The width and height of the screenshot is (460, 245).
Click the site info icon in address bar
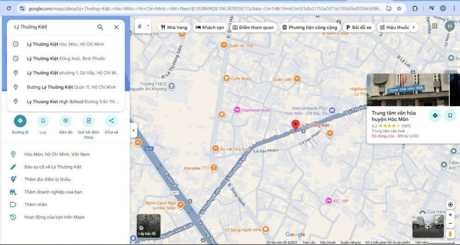tap(22, 8)
